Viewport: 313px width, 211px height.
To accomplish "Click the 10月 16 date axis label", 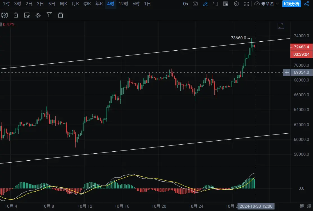I will [122, 206].
